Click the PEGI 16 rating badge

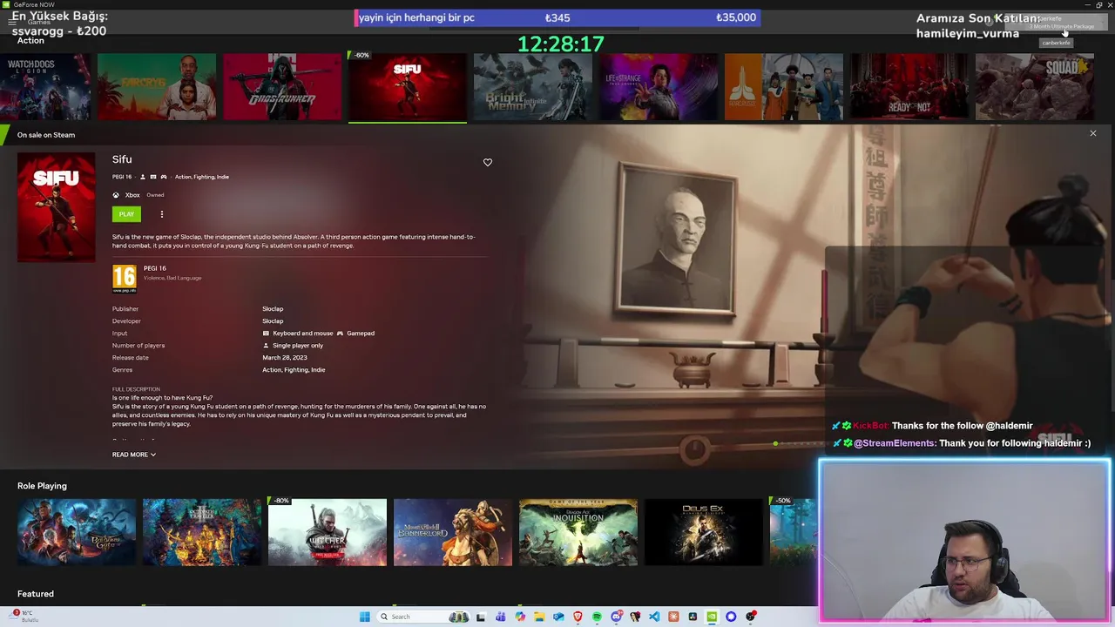[x=125, y=279]
